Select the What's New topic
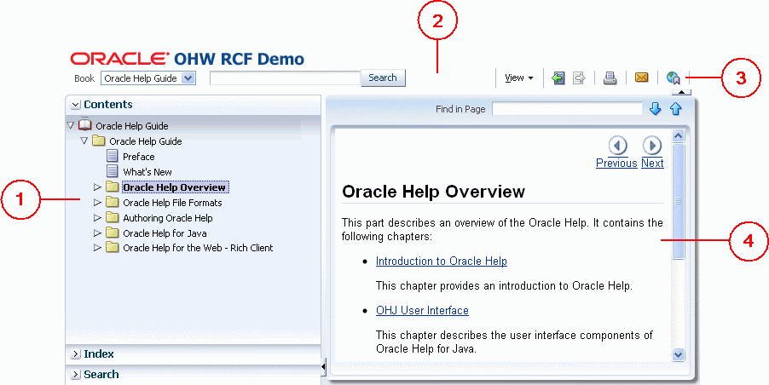Image resolution: width=769 pixels, height=385 pixels. coord(147,172)
